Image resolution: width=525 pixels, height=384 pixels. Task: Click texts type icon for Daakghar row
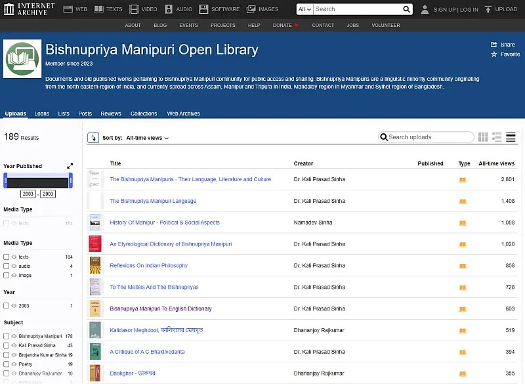tap(463, 374)
